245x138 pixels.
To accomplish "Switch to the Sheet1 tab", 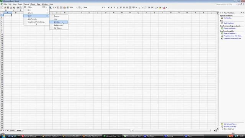I will [x=12, y=130].
